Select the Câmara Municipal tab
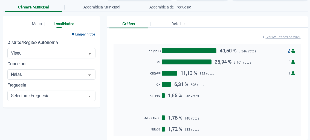310x140 pixels. (x=34, y=7)
